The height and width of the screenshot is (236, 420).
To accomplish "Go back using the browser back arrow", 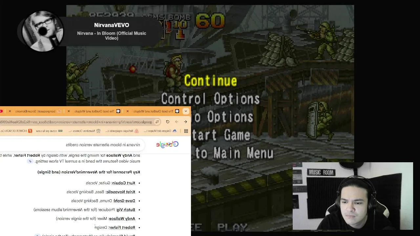I will coord(185,122).
